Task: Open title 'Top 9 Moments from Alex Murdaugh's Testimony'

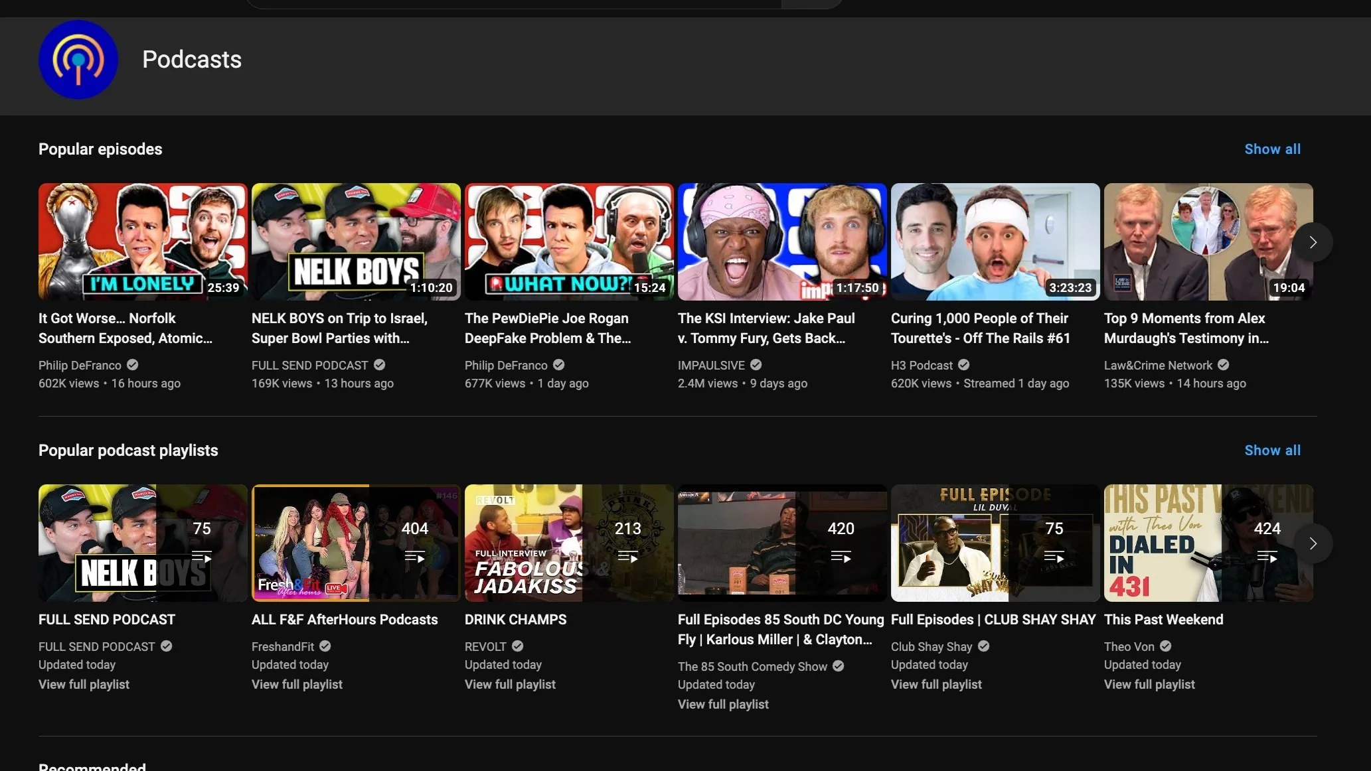Action: (1186, 328)
